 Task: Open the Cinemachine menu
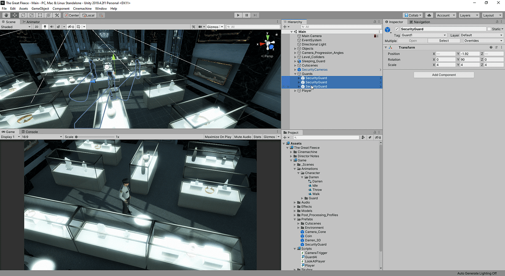click(x=82, y=8)
